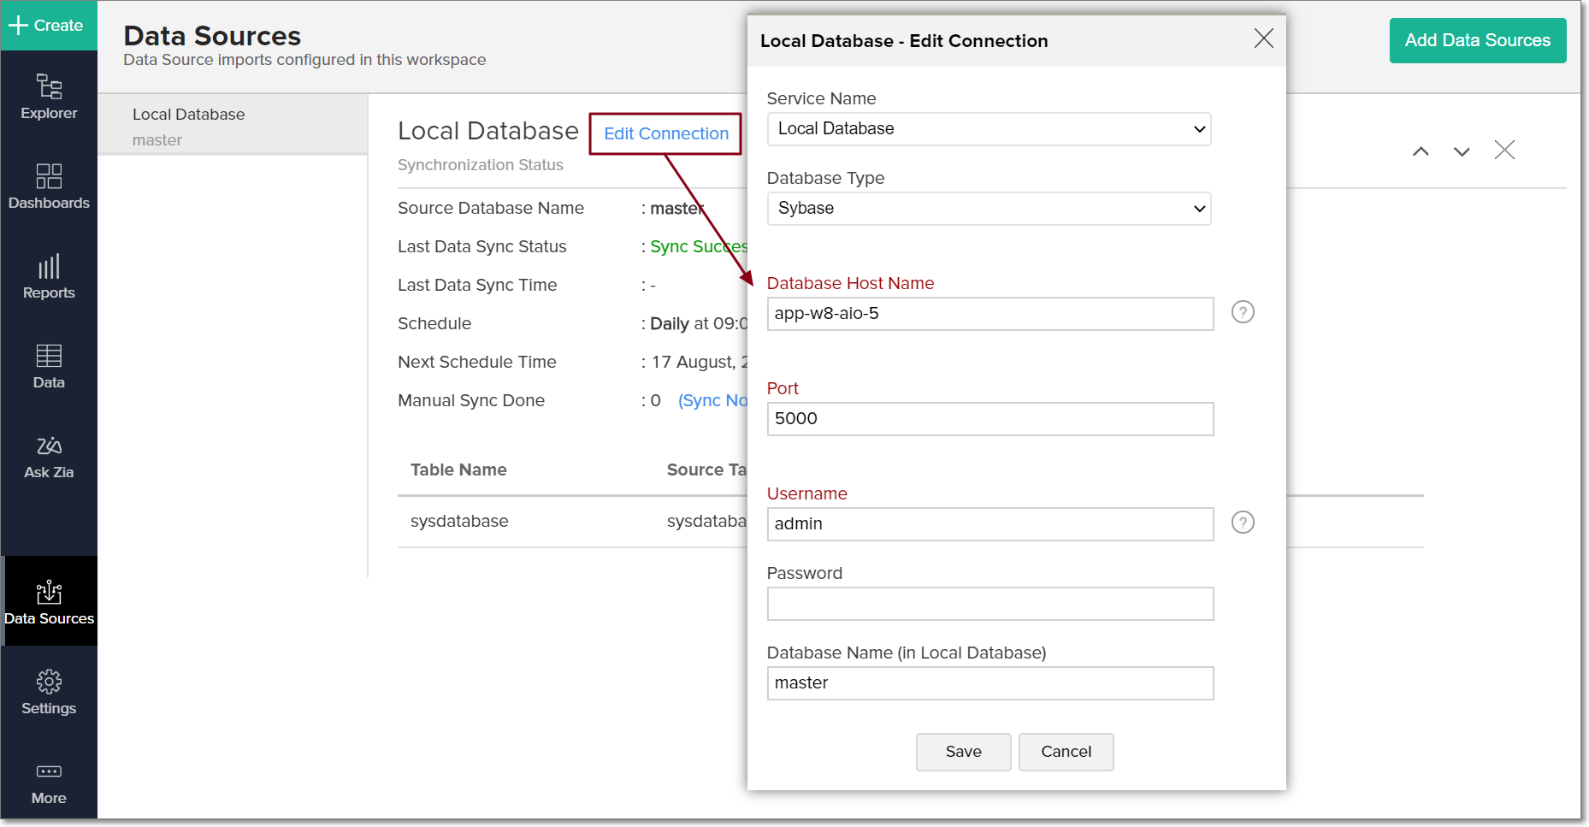
Task: Click the Edit Connection link
Action: tap(666, 133)
